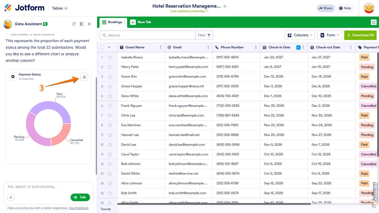Image resolution: width=379 pixels, height=213 pixels.
Task: Download the Payment Status chart
Action: tap(84, 77)
